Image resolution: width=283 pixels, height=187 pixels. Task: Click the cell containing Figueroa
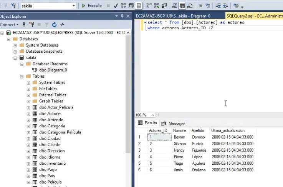point(199,150)
